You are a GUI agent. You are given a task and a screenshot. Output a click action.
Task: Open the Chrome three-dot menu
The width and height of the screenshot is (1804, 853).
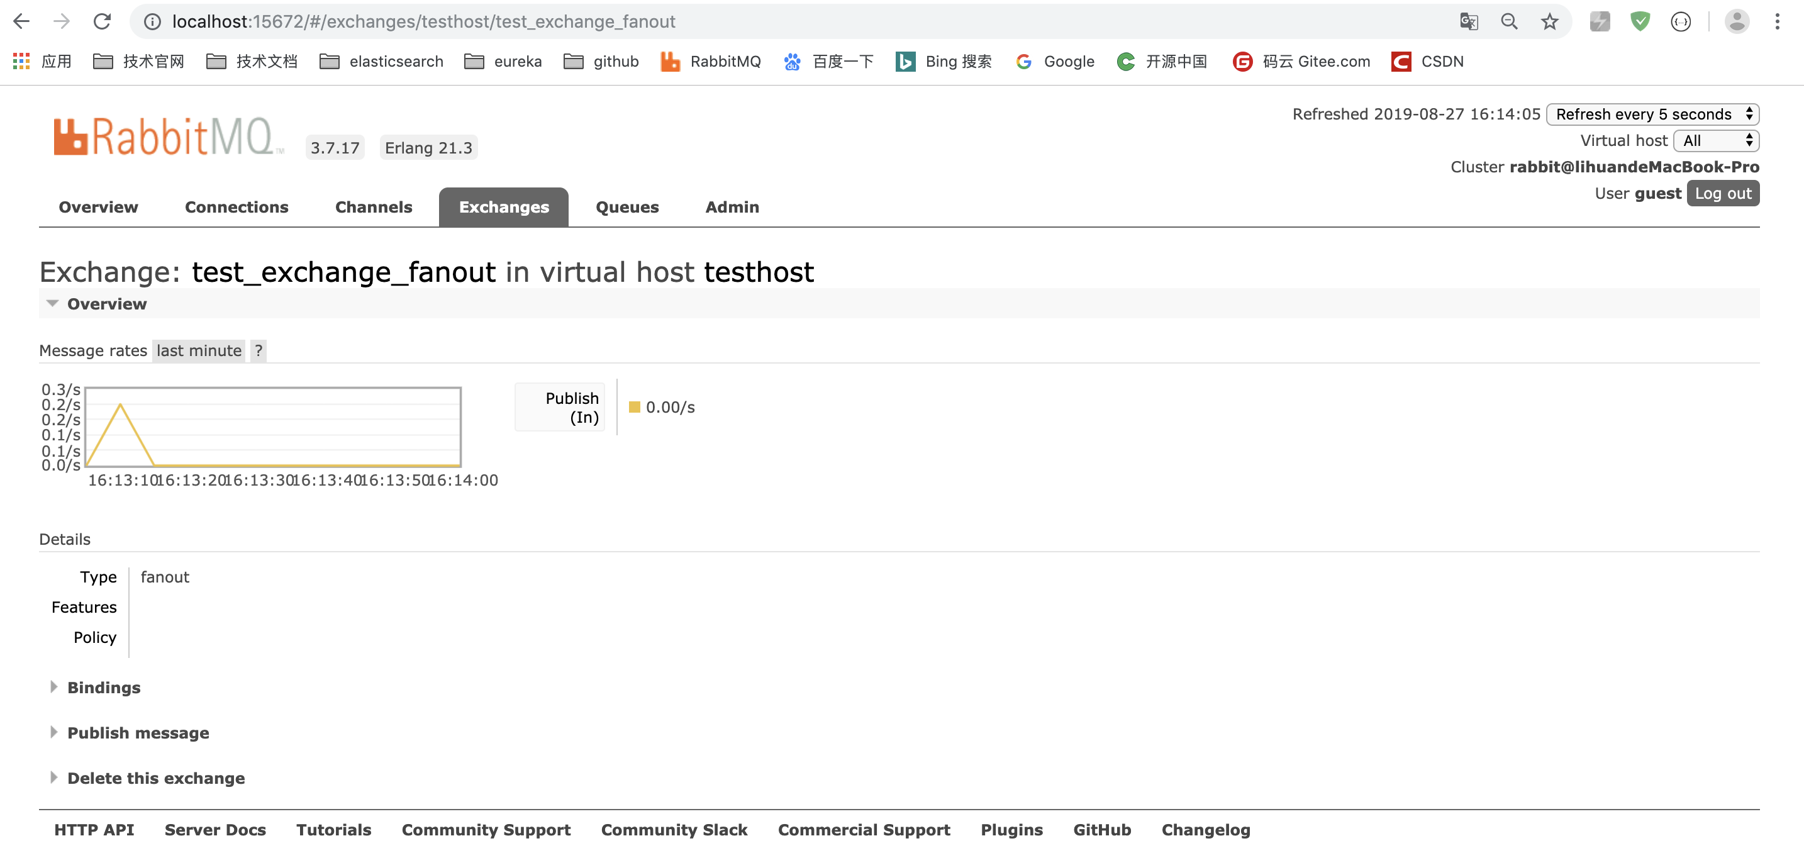pos(1778,22)
